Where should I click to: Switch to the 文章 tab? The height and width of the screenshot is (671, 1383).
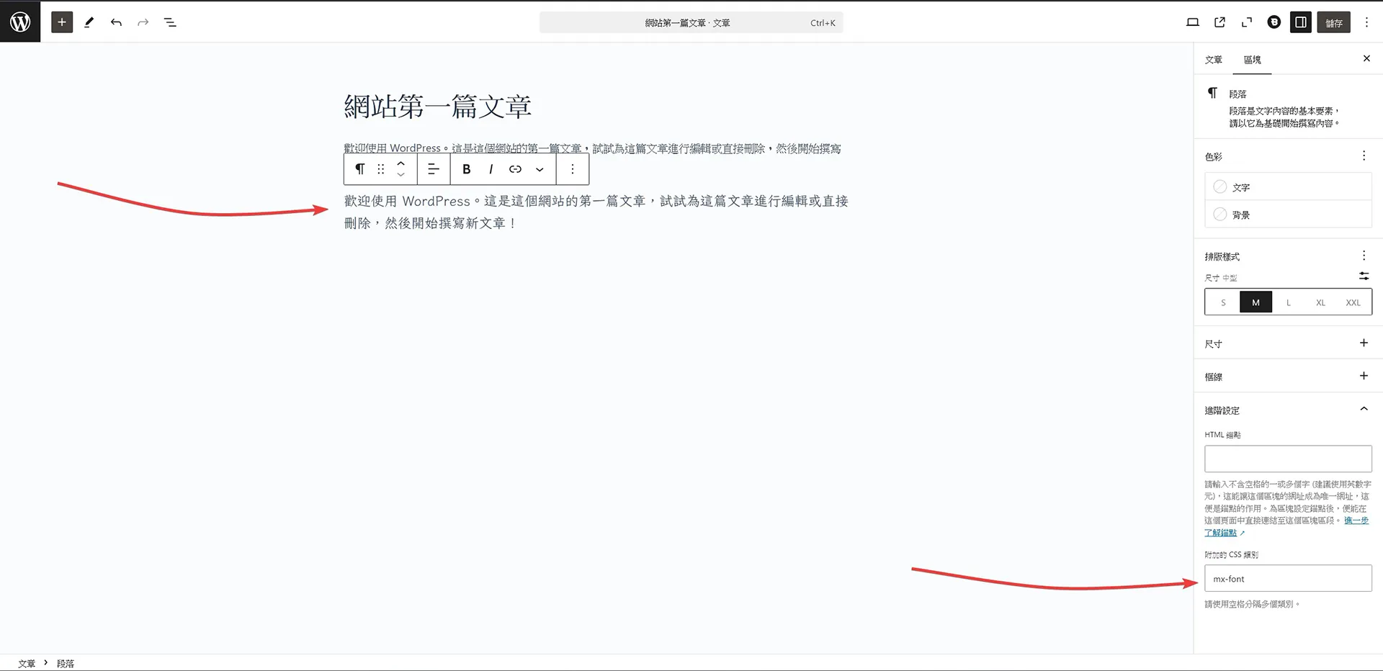pyautogui.click(x=1214, y=60)
